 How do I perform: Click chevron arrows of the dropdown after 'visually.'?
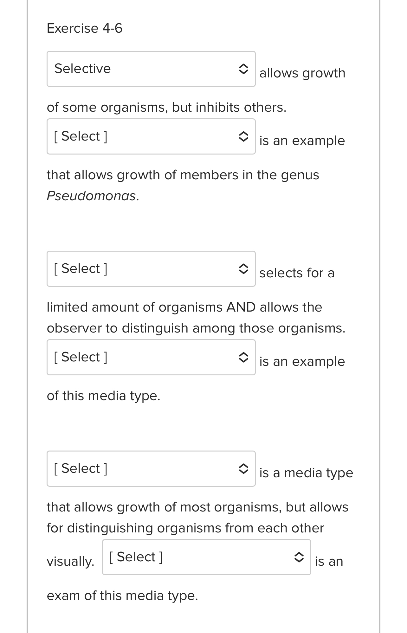click(x=299, y=557)
